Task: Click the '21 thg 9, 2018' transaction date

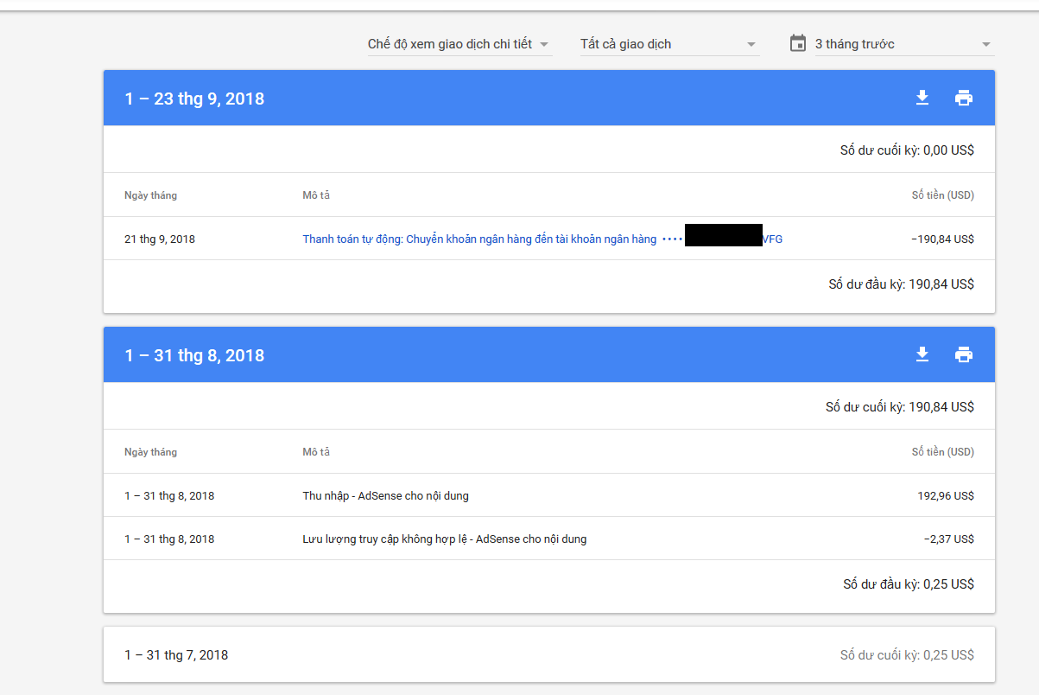Action: point(160,239)
